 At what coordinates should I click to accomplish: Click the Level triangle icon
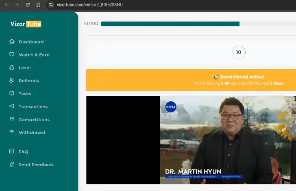pyautogui.click(x=12, y=67)
